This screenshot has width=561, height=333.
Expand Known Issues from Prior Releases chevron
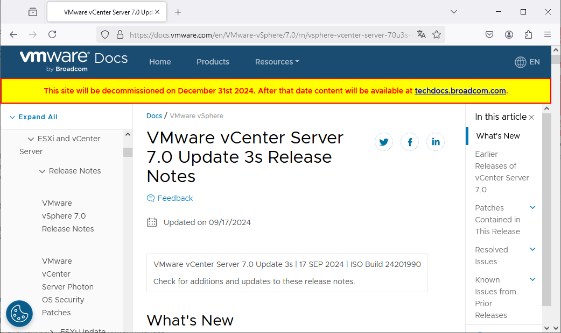point(532,279)
